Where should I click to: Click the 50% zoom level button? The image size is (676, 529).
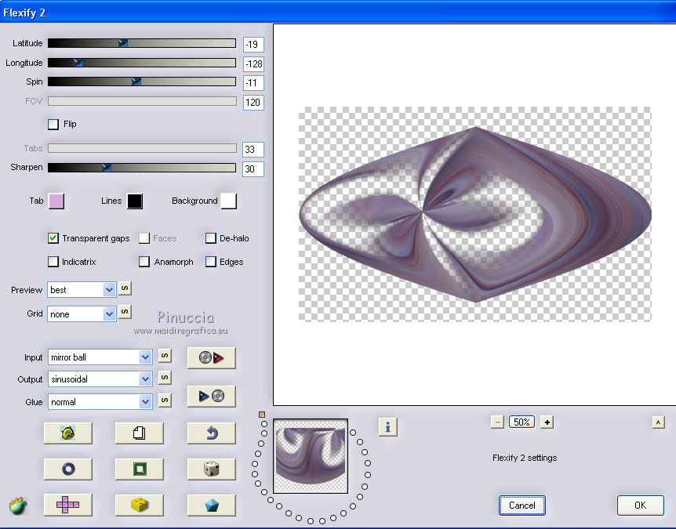(522, 422)
